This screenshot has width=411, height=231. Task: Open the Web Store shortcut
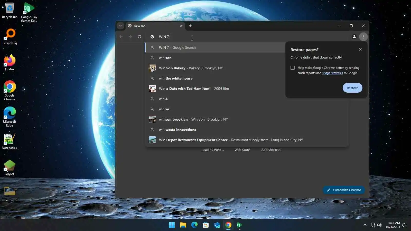click(x=242, y=150)
